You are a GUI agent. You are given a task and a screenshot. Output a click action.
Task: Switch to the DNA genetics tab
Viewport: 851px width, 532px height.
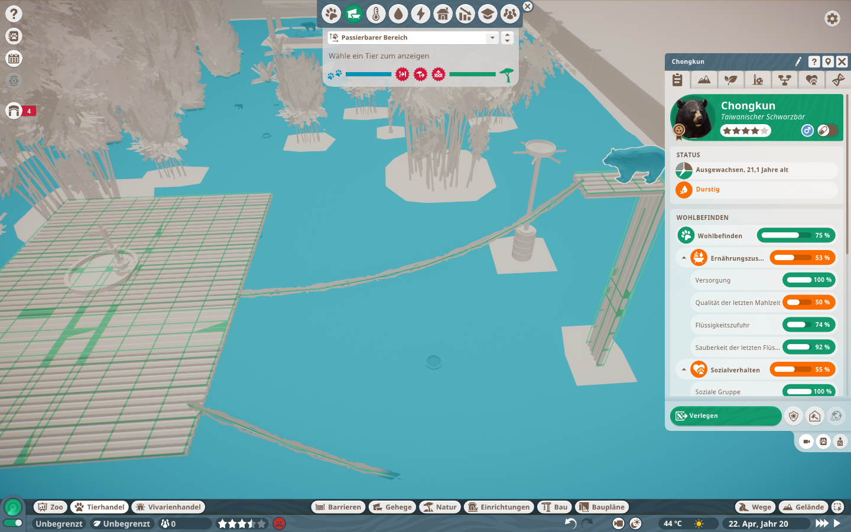[x=838, y=79]
